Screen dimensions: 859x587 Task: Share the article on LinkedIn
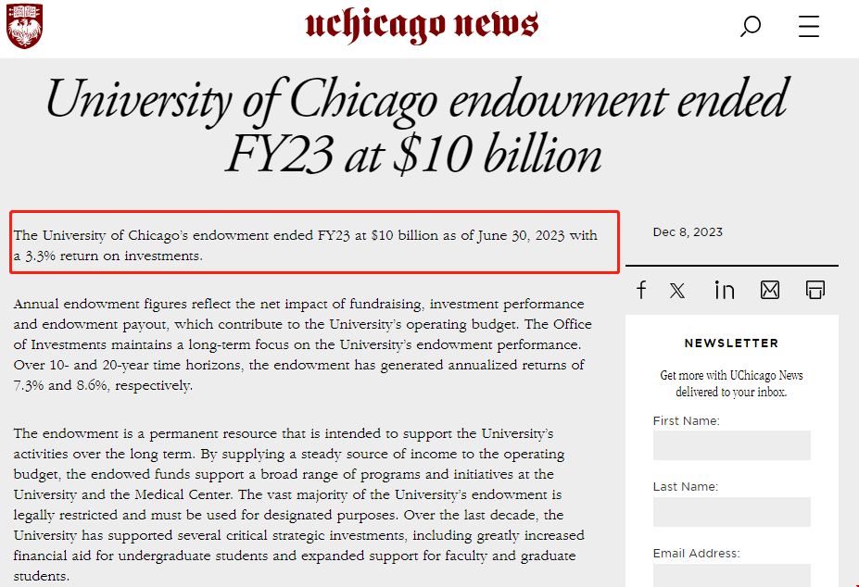click(x=724, y=290)
